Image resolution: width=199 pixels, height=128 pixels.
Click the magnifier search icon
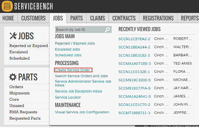(x=107, y=30)
